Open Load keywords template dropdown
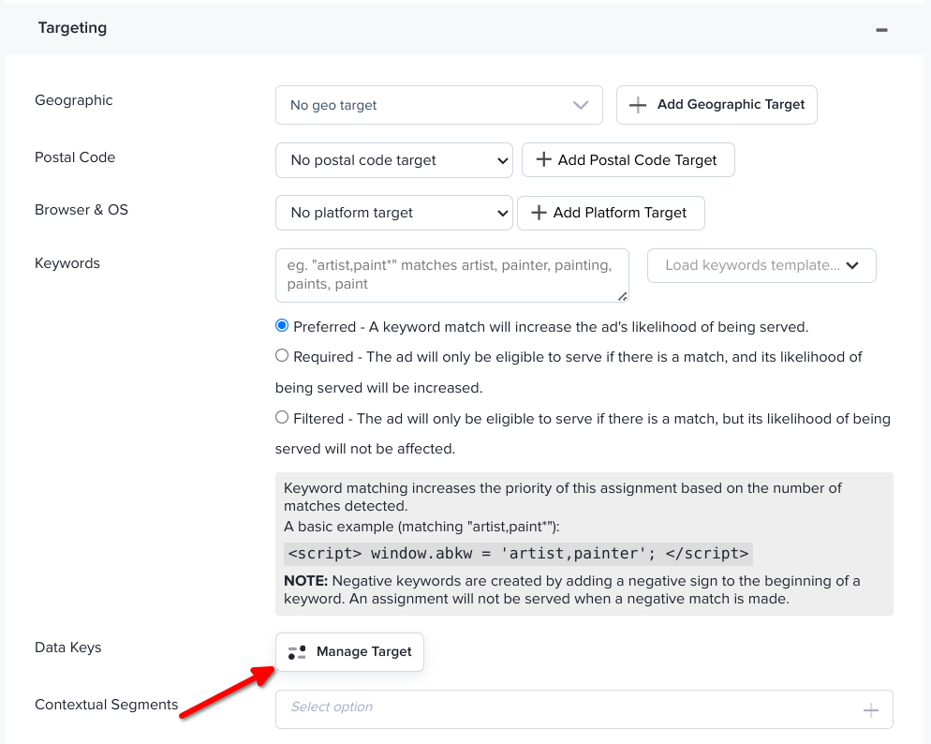 761,265
